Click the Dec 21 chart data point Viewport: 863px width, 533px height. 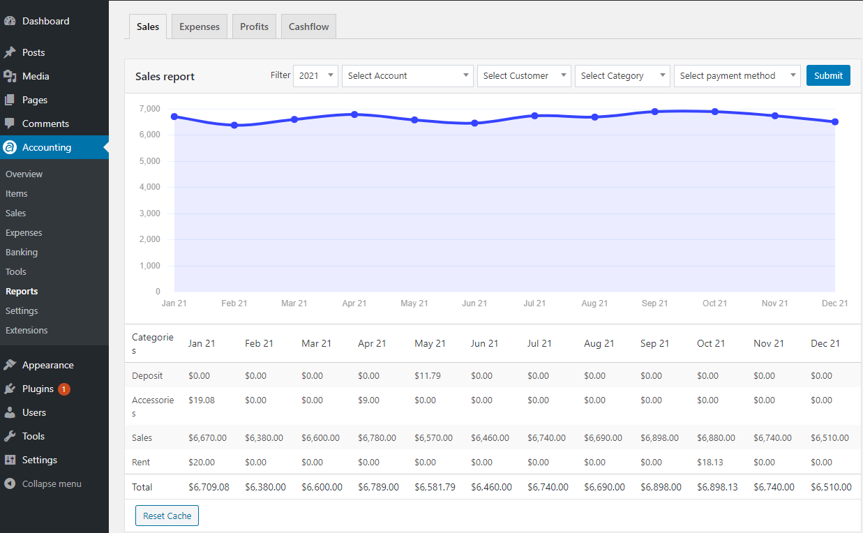pyautogui.click(x=835, y=121)
